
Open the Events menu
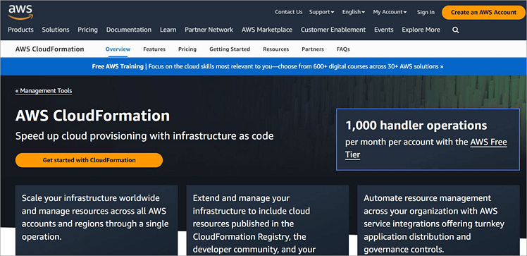click(384, 30)
